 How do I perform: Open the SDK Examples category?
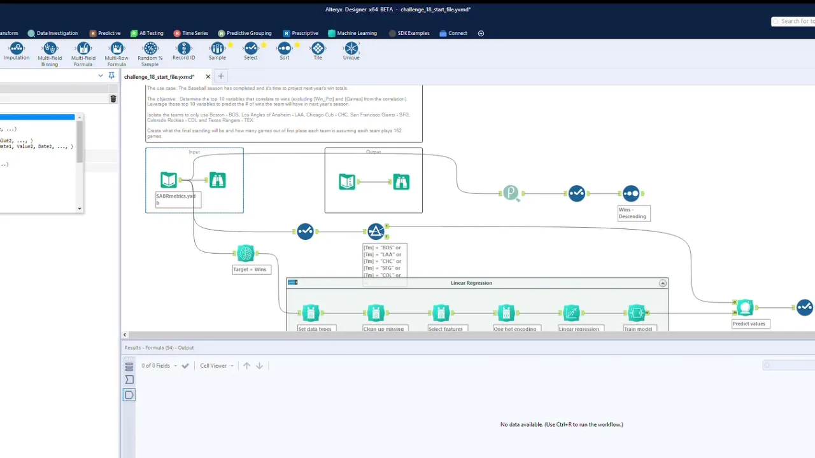(x=409, y=33)
